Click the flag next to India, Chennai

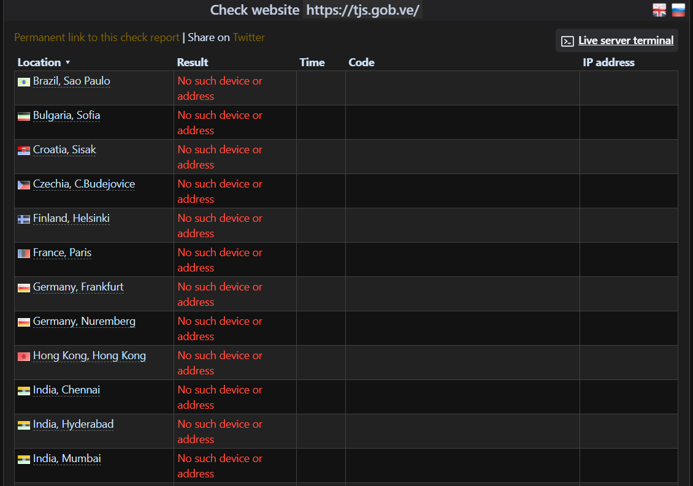[x=24, y=391]
